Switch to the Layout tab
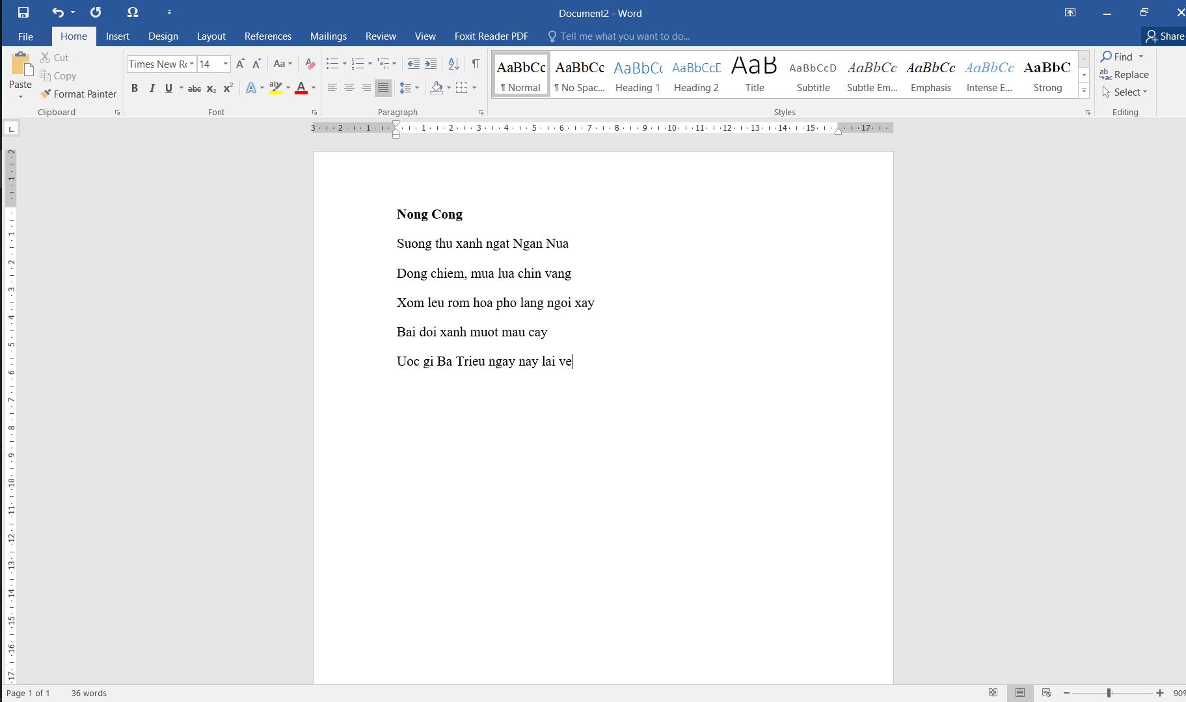This screenshot has width=1186, height=702. (211, 36)
